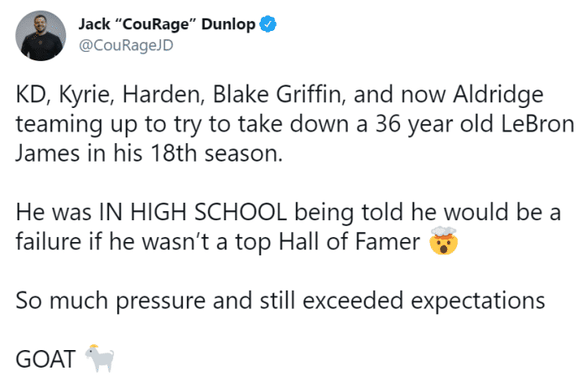Click the goat emoji

point(98,359)
